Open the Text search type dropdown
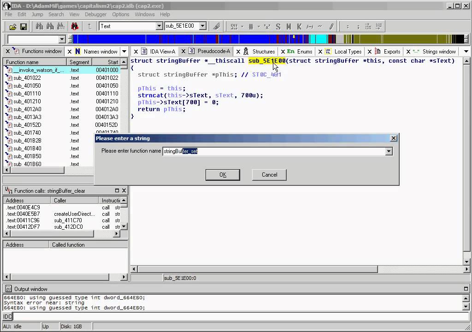 159,26
